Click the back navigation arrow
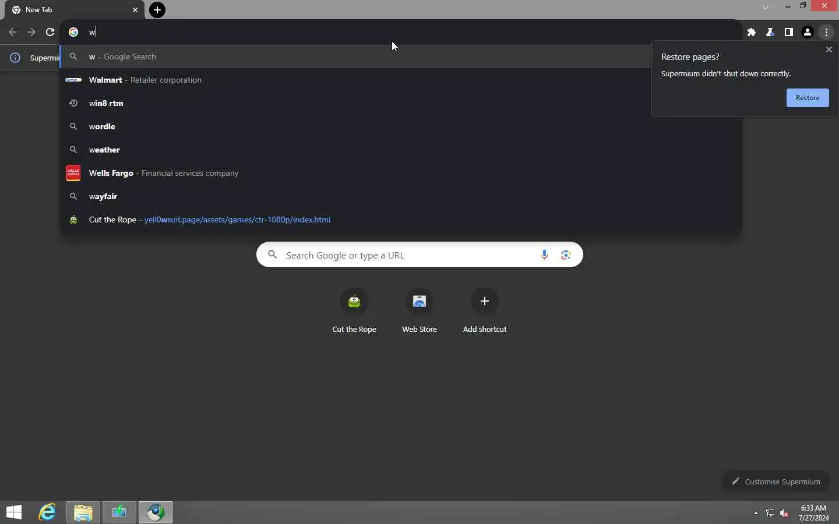 click(13, 32)
